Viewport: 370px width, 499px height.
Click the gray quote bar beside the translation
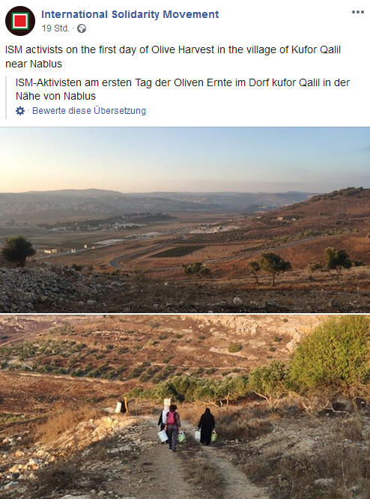6,97
